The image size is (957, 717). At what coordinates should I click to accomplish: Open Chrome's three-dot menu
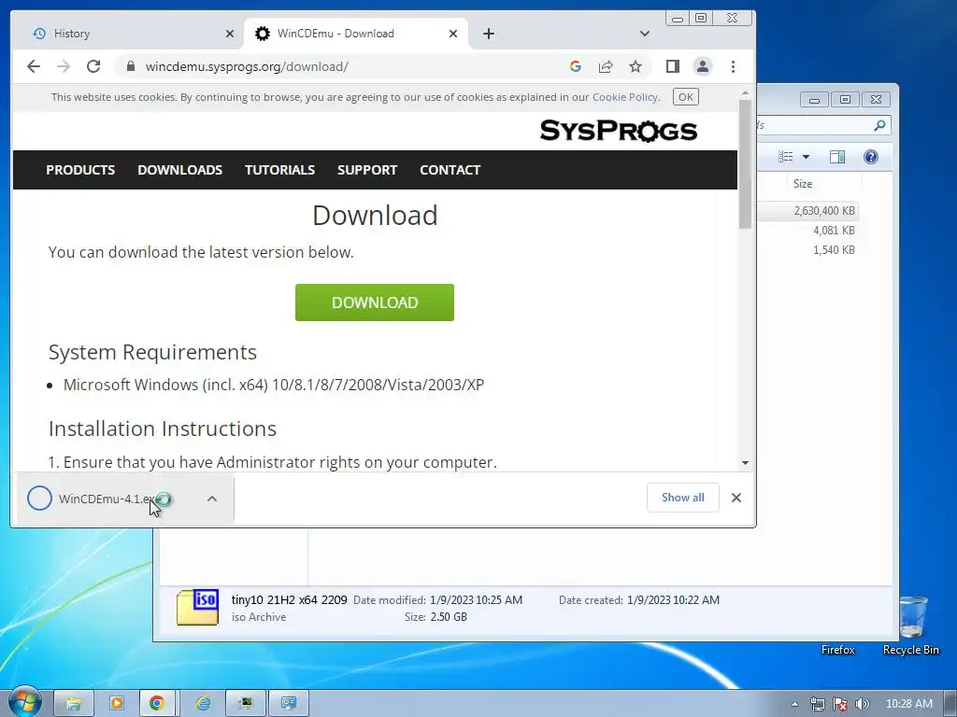(x=733, y=66)
